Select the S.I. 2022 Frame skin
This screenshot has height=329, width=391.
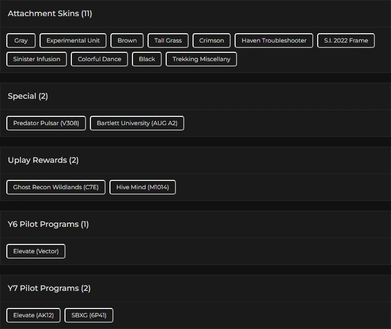click(346, 41)
